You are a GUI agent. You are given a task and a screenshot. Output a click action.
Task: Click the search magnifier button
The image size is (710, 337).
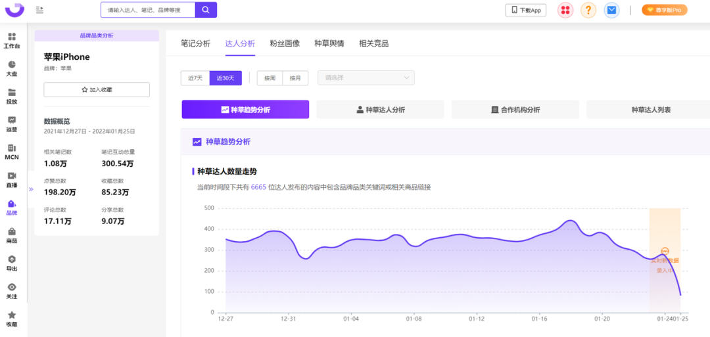(206, 9)
